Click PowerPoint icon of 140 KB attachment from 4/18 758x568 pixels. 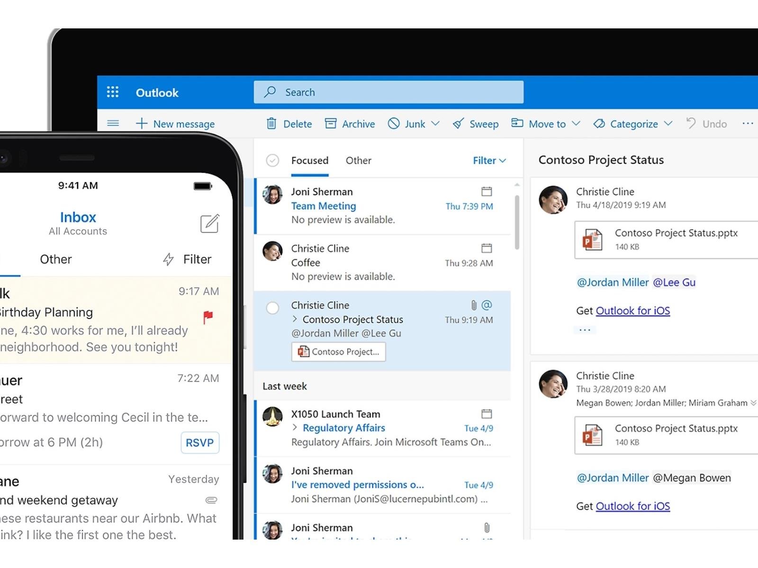coord(593,240)
